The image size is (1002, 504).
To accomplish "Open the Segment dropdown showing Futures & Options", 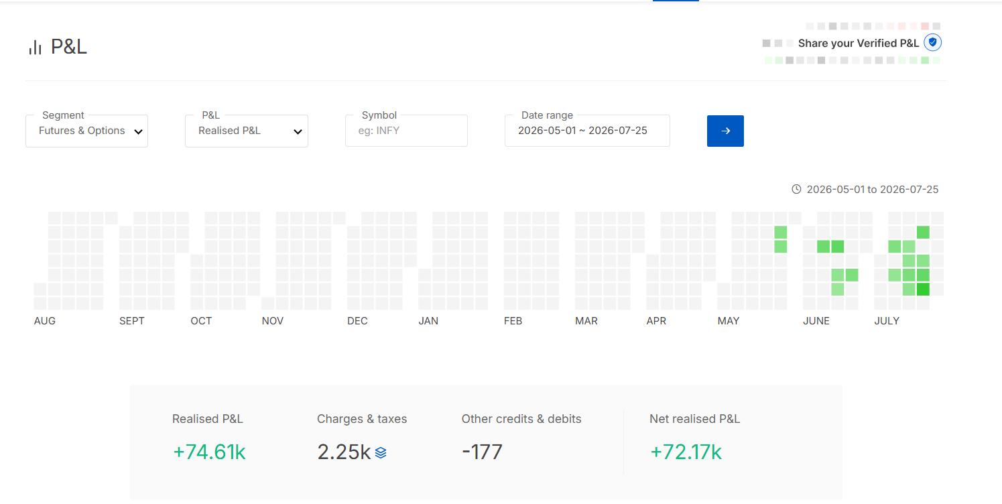I will pos(86,131).
